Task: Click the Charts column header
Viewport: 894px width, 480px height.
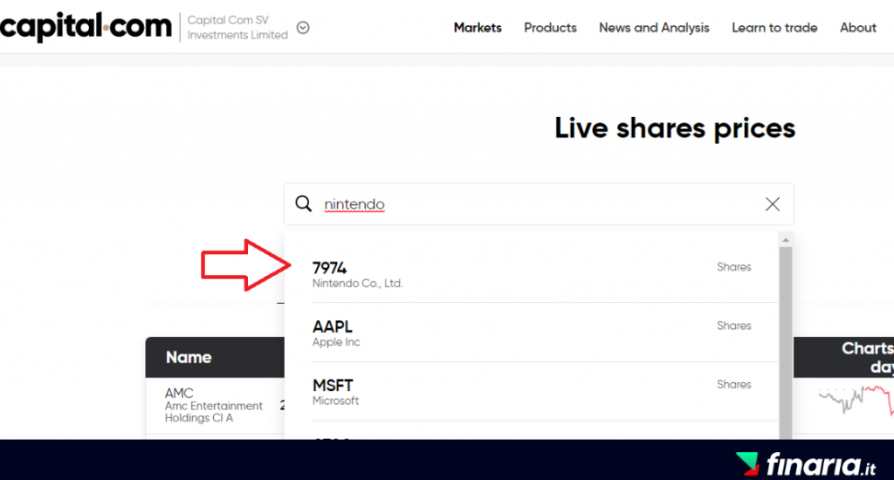Action: tap(868, 358)
